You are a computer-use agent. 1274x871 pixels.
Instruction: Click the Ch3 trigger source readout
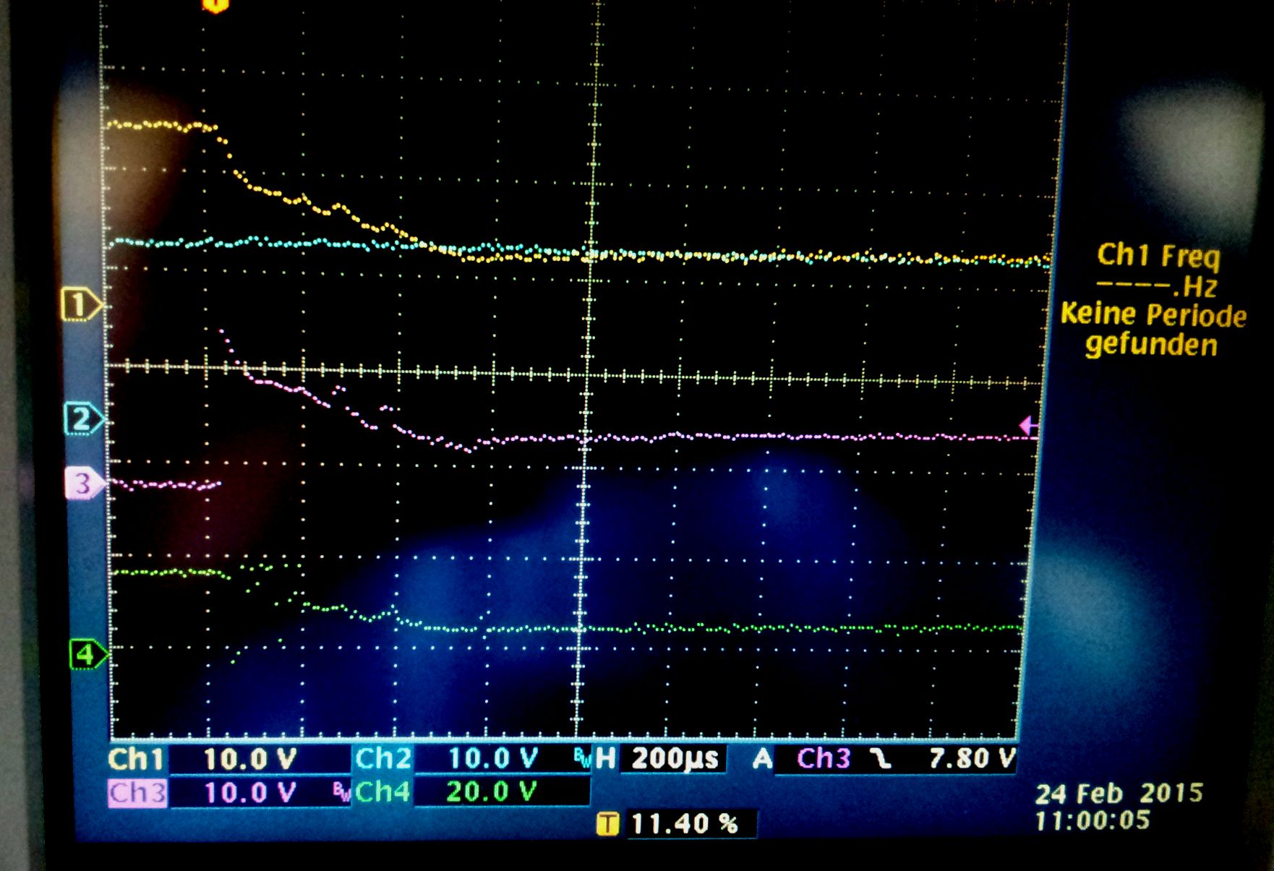[x=823, y=758]
